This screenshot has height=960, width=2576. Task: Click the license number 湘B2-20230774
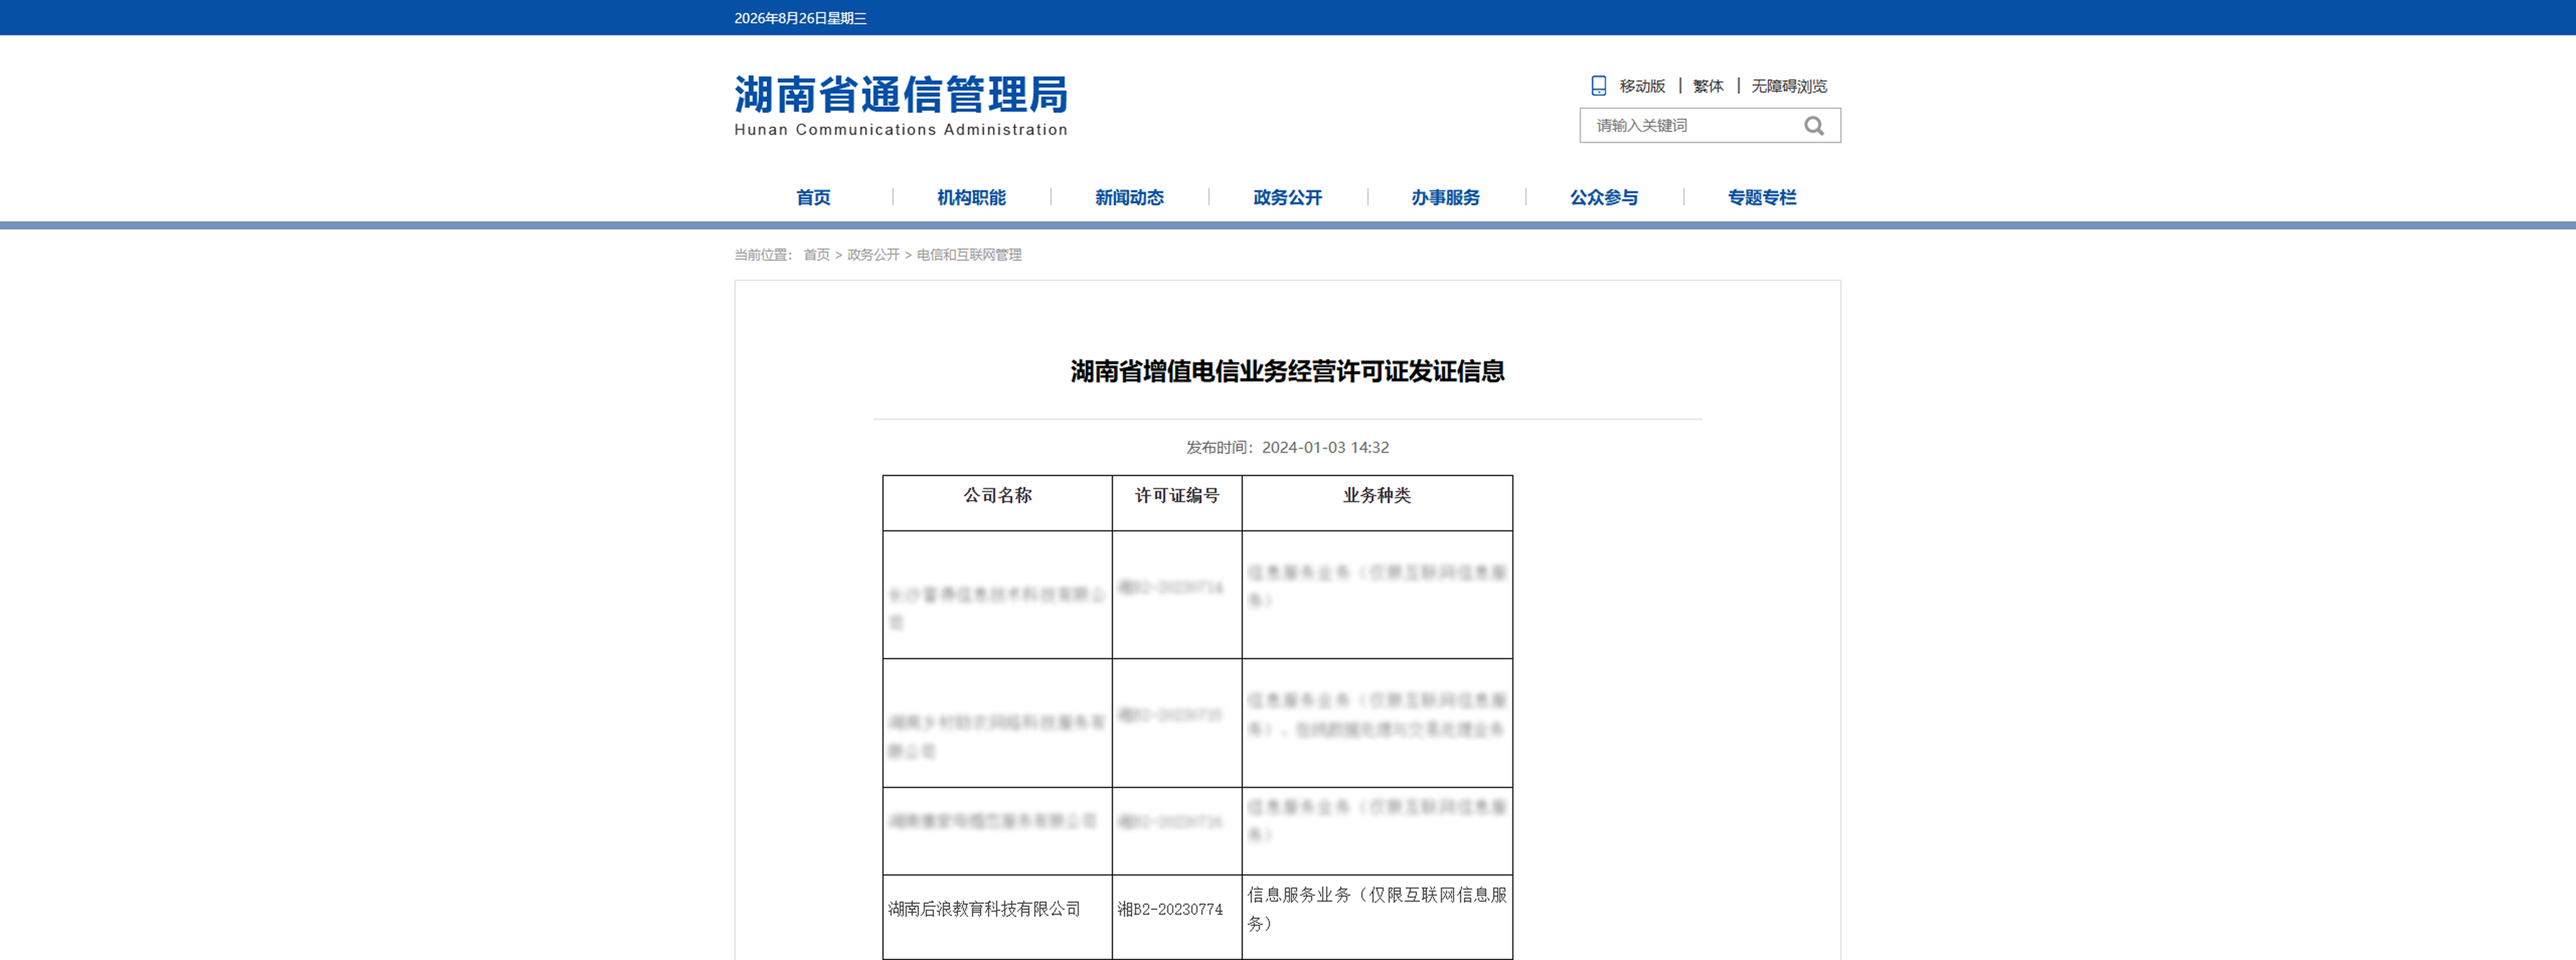pyautogui.click(x=1170, y=910)
